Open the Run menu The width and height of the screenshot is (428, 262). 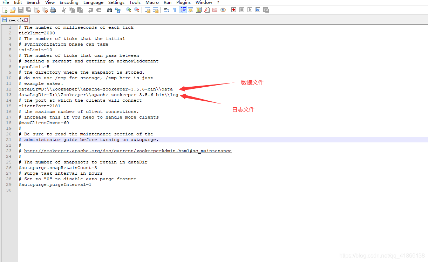[168, 2]
